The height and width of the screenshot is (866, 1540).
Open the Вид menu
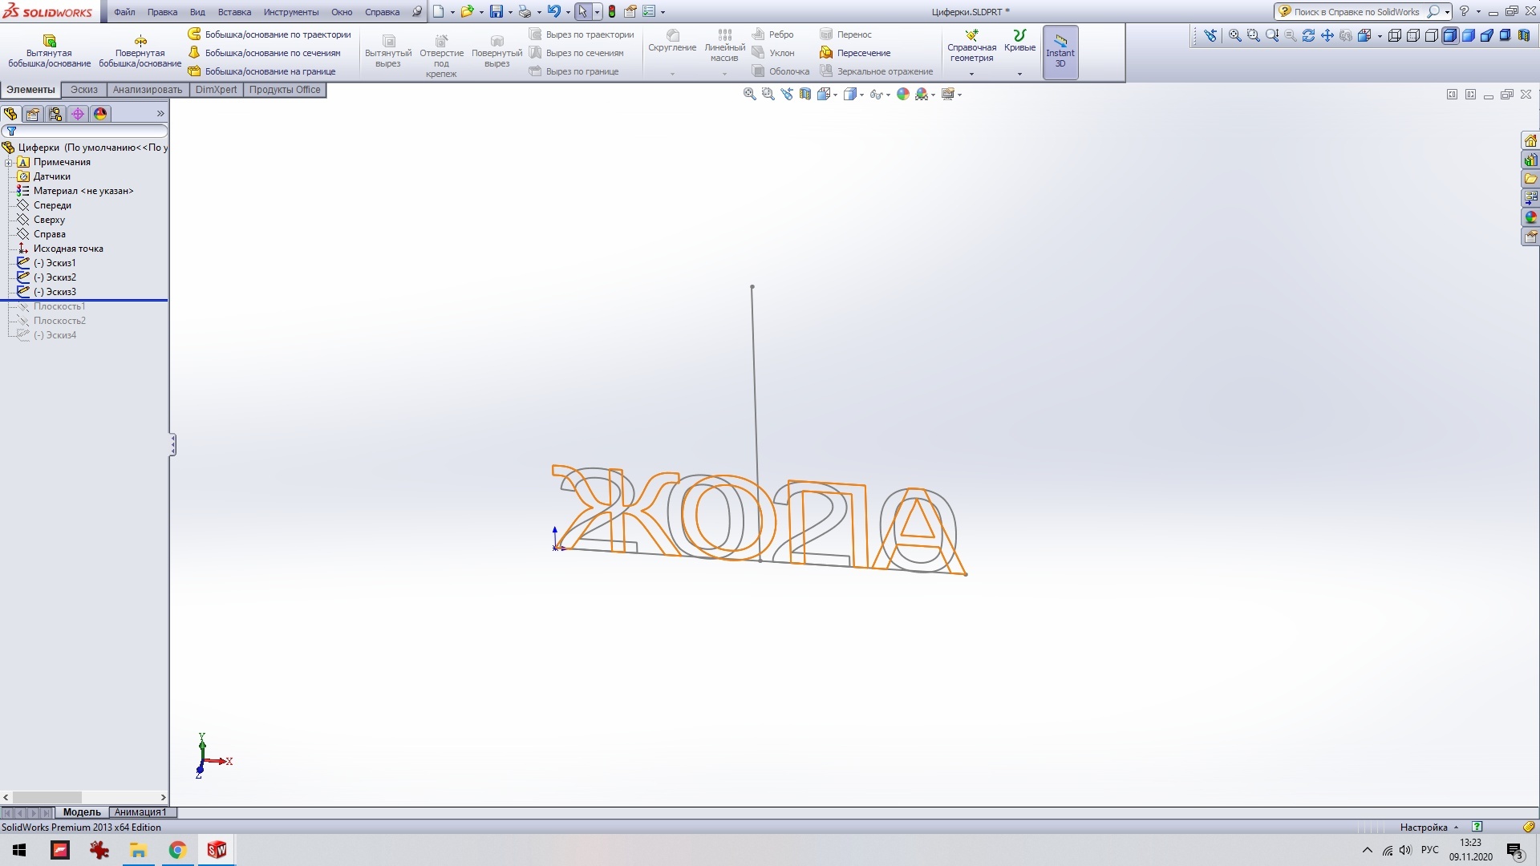coord(197,12)
